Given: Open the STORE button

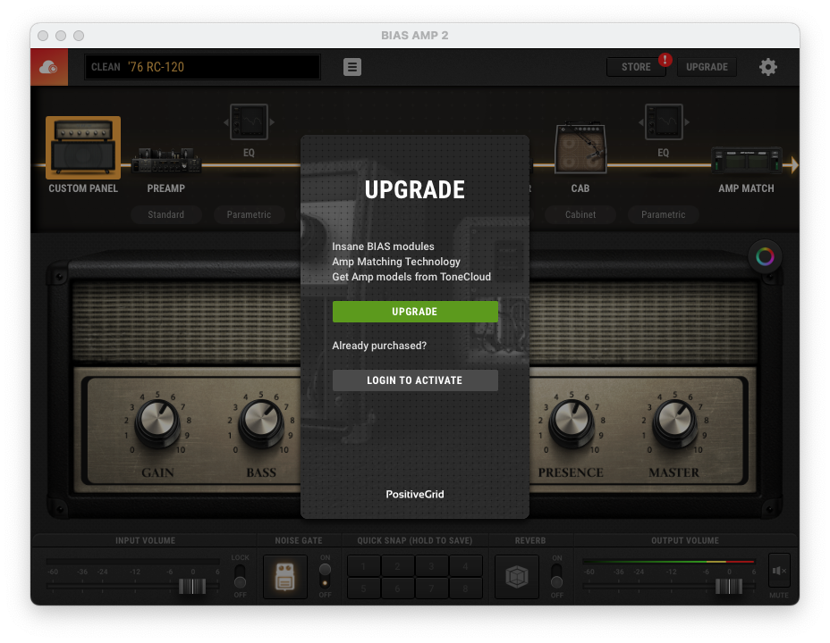Looking at the screenshot, I should (636, 67).
